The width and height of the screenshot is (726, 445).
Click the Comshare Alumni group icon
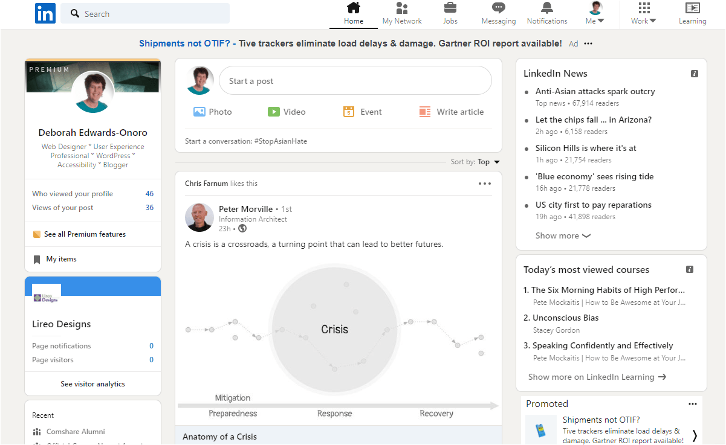pos(37,432)
